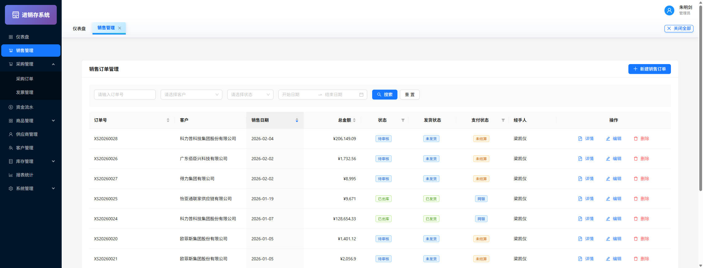Click the 开始日期 date field
This screenshot has width=703, height=268.
point(298,95)
